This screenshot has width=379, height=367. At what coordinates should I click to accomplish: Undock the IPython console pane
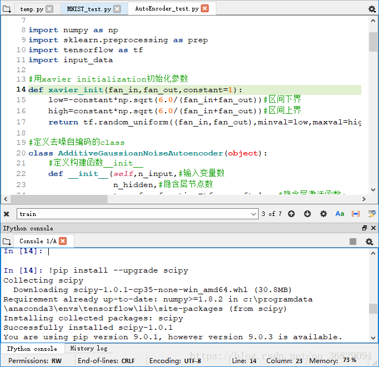pos(365,228)
